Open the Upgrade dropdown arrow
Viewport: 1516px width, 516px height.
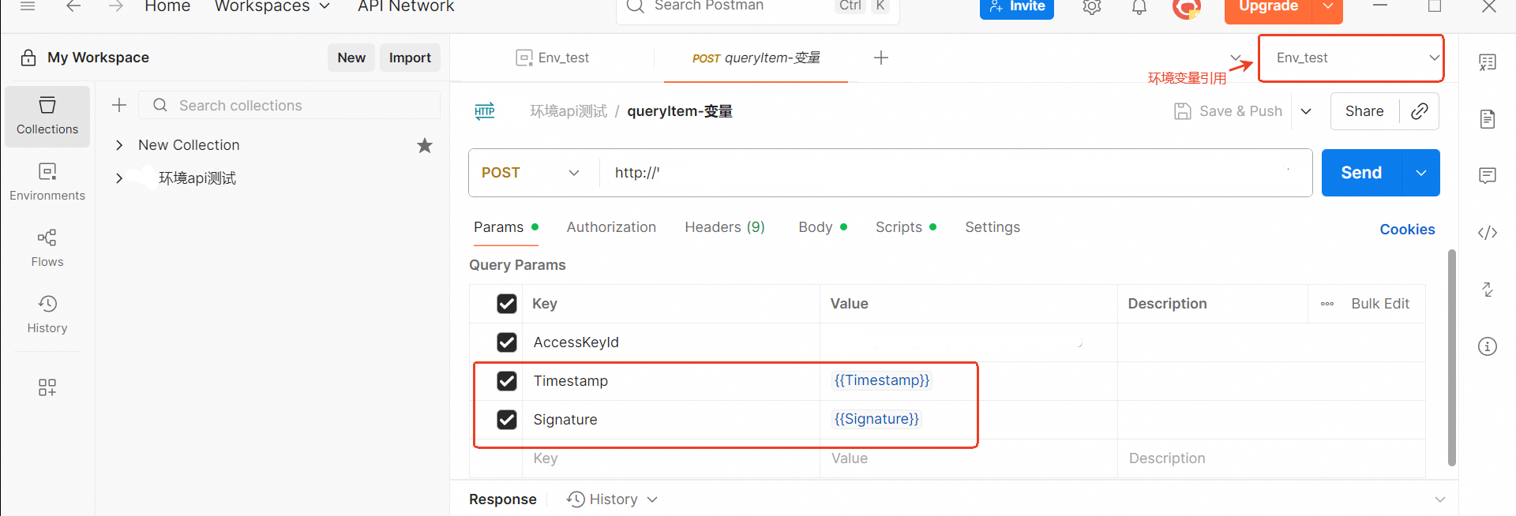pyautogui.click(x=1328, y=6)
